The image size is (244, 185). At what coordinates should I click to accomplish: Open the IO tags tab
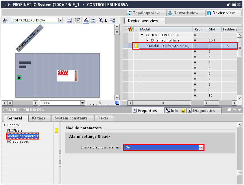tap(38, 118)
